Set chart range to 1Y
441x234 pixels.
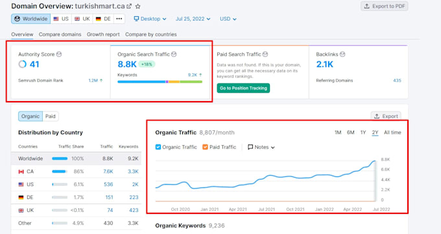click(363, 132)
